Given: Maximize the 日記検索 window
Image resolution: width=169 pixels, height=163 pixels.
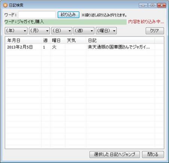Looking at the screenshot, I should point(152,5).
